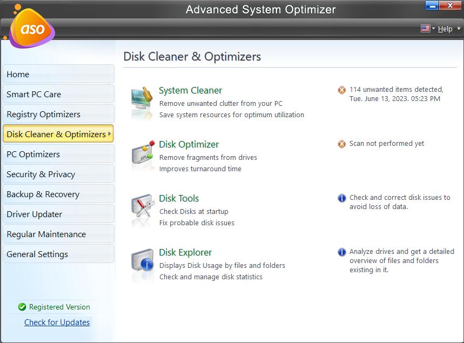The image size is (464, 343).
Task: Open Smart PC Care section
Action: pyautogui.click(x=58, y=95)
